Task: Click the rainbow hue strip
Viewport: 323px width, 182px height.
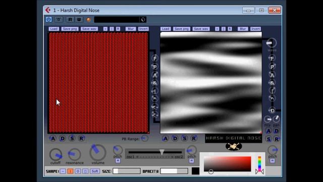Action: pos(259,164)
